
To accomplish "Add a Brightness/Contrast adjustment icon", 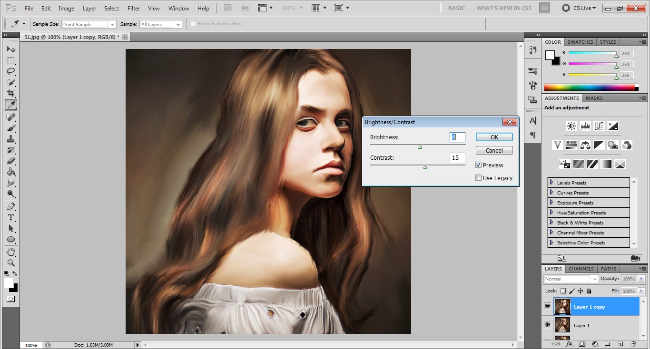I will [x=571, y=126].
